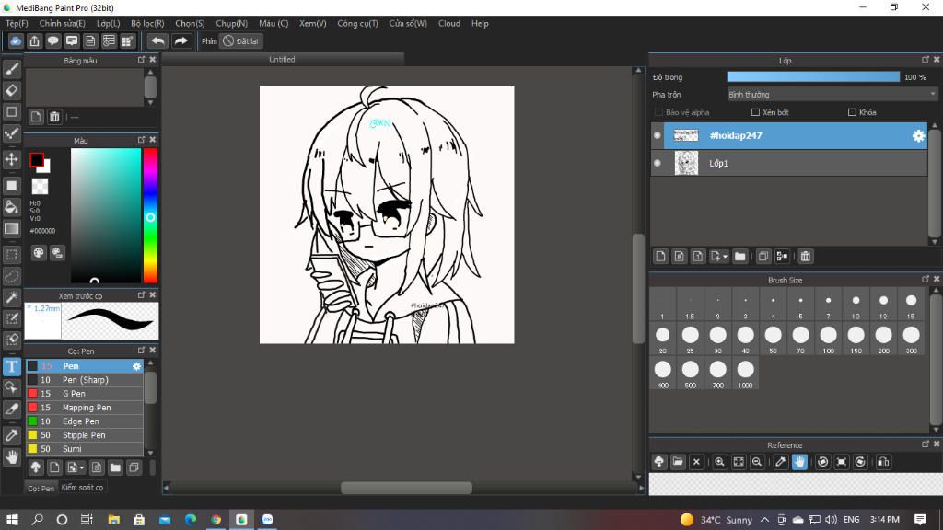Open the Windows notification center
This screenshot has width=943, height=530.
(x=920, y=520)
